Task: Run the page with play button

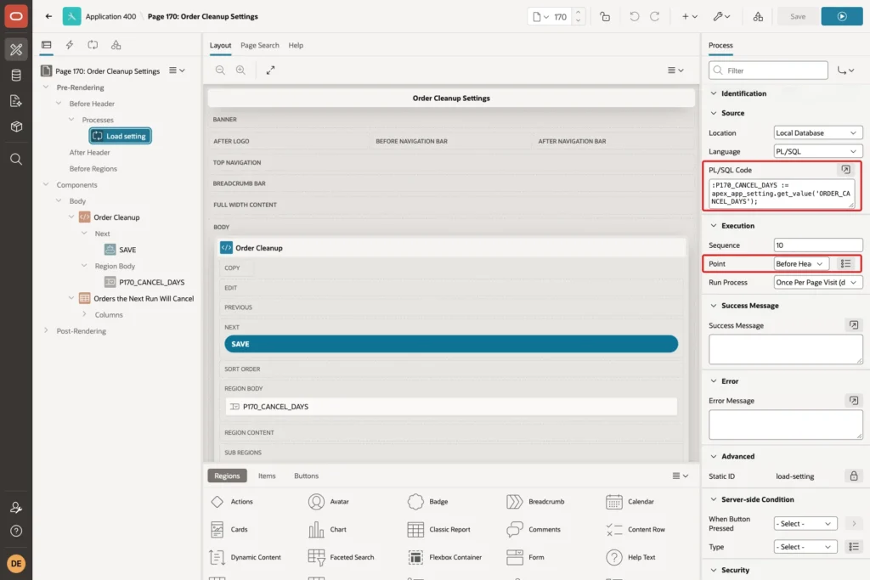Action: [842, 17]
